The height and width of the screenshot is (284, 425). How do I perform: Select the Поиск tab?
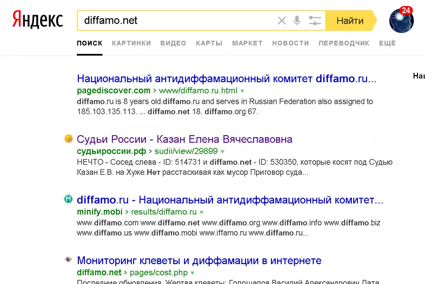coord(89,43)
